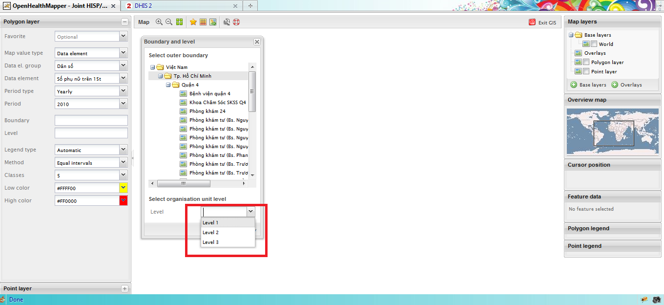Click the add Overlays button
The height and width of the screenshot is (305, 664).
(627, 85)
